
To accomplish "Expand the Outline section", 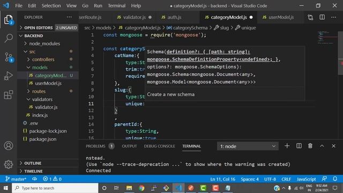I will point(48,163).
